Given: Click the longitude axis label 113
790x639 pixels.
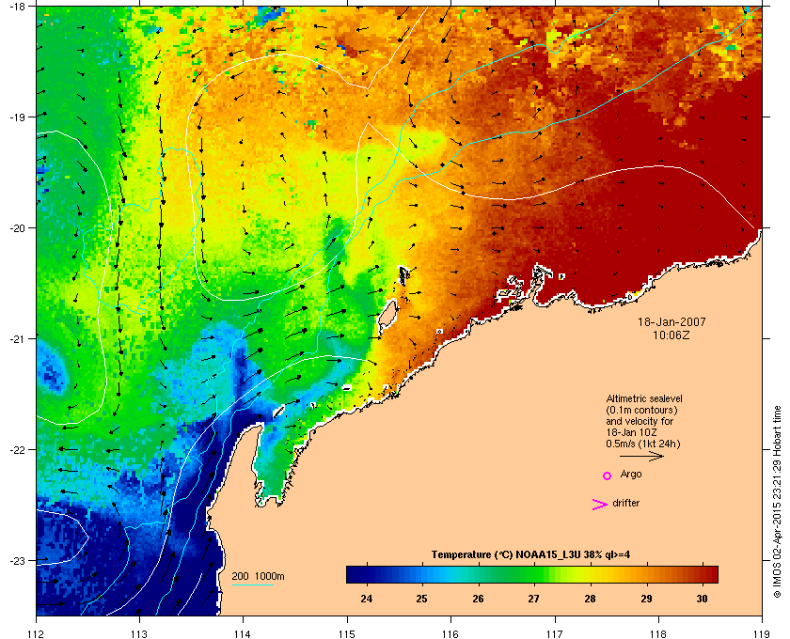Looking at the screenshot, I should coord(139,634).
